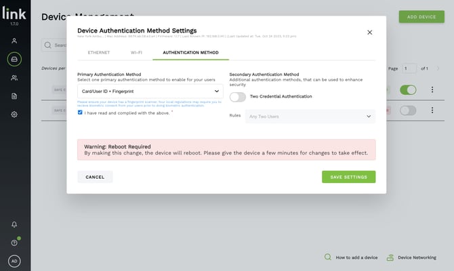The height and width of the screenshot is (271, 454).
Task: Click the Device Authentication Method Settings title
Action: click(137, 30)
